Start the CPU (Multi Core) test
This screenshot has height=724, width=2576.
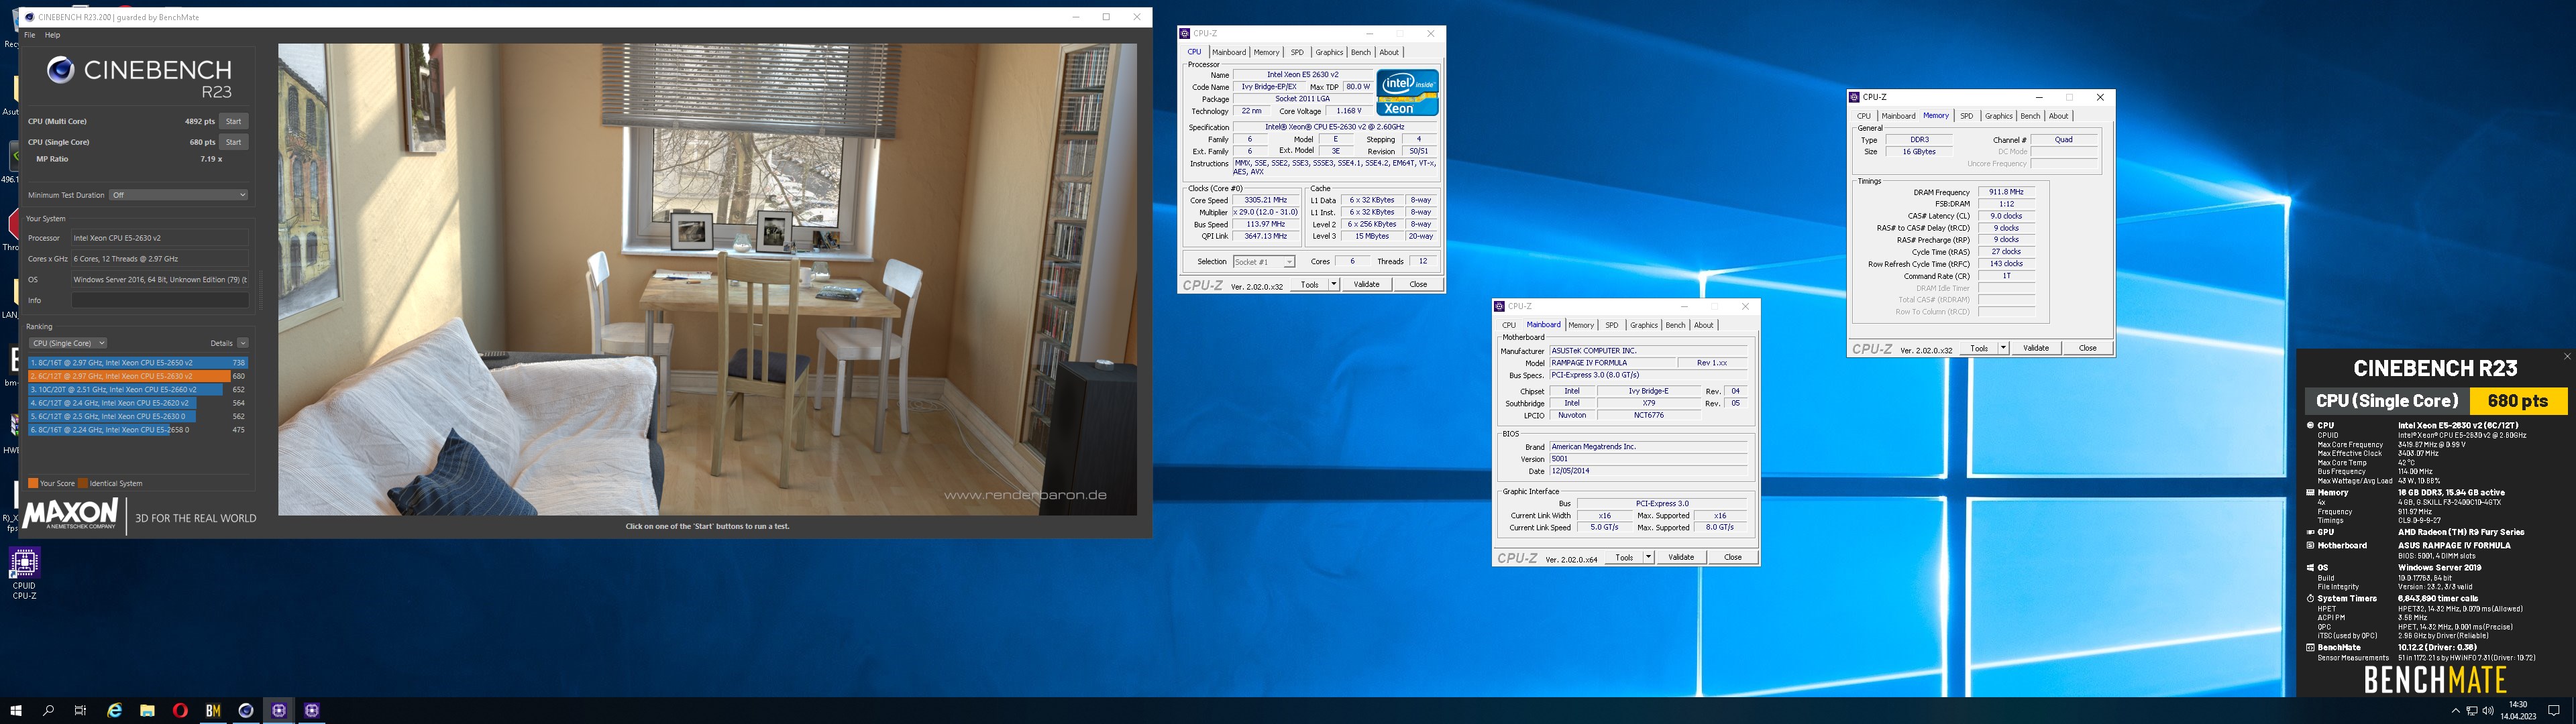point(233,121)
